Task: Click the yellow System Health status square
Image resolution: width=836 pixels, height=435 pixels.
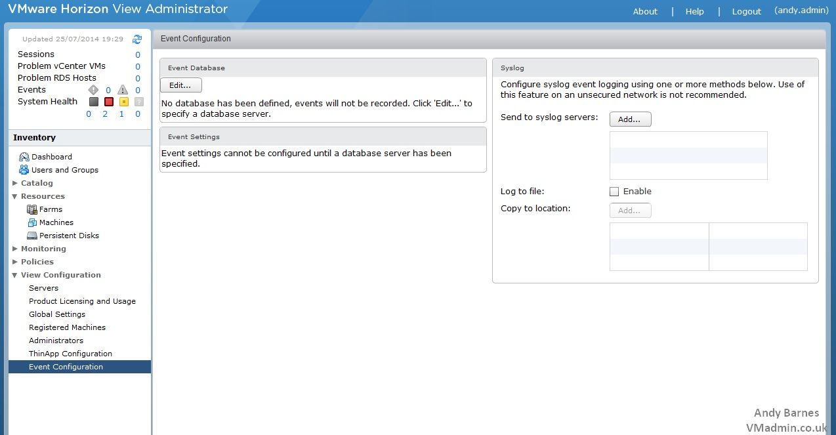Action: pyautogui.click(x=123, y=102)
